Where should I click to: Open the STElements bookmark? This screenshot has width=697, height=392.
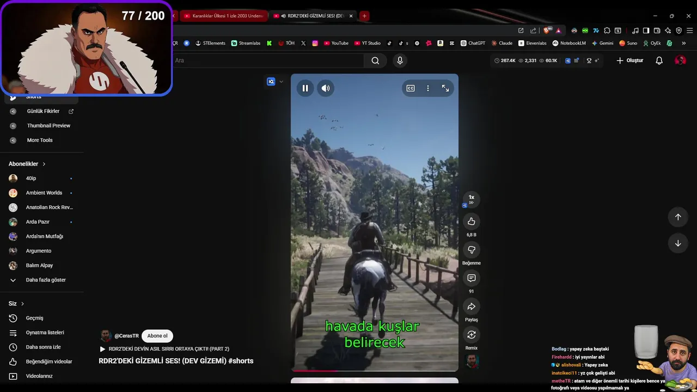tap(210, 43)
